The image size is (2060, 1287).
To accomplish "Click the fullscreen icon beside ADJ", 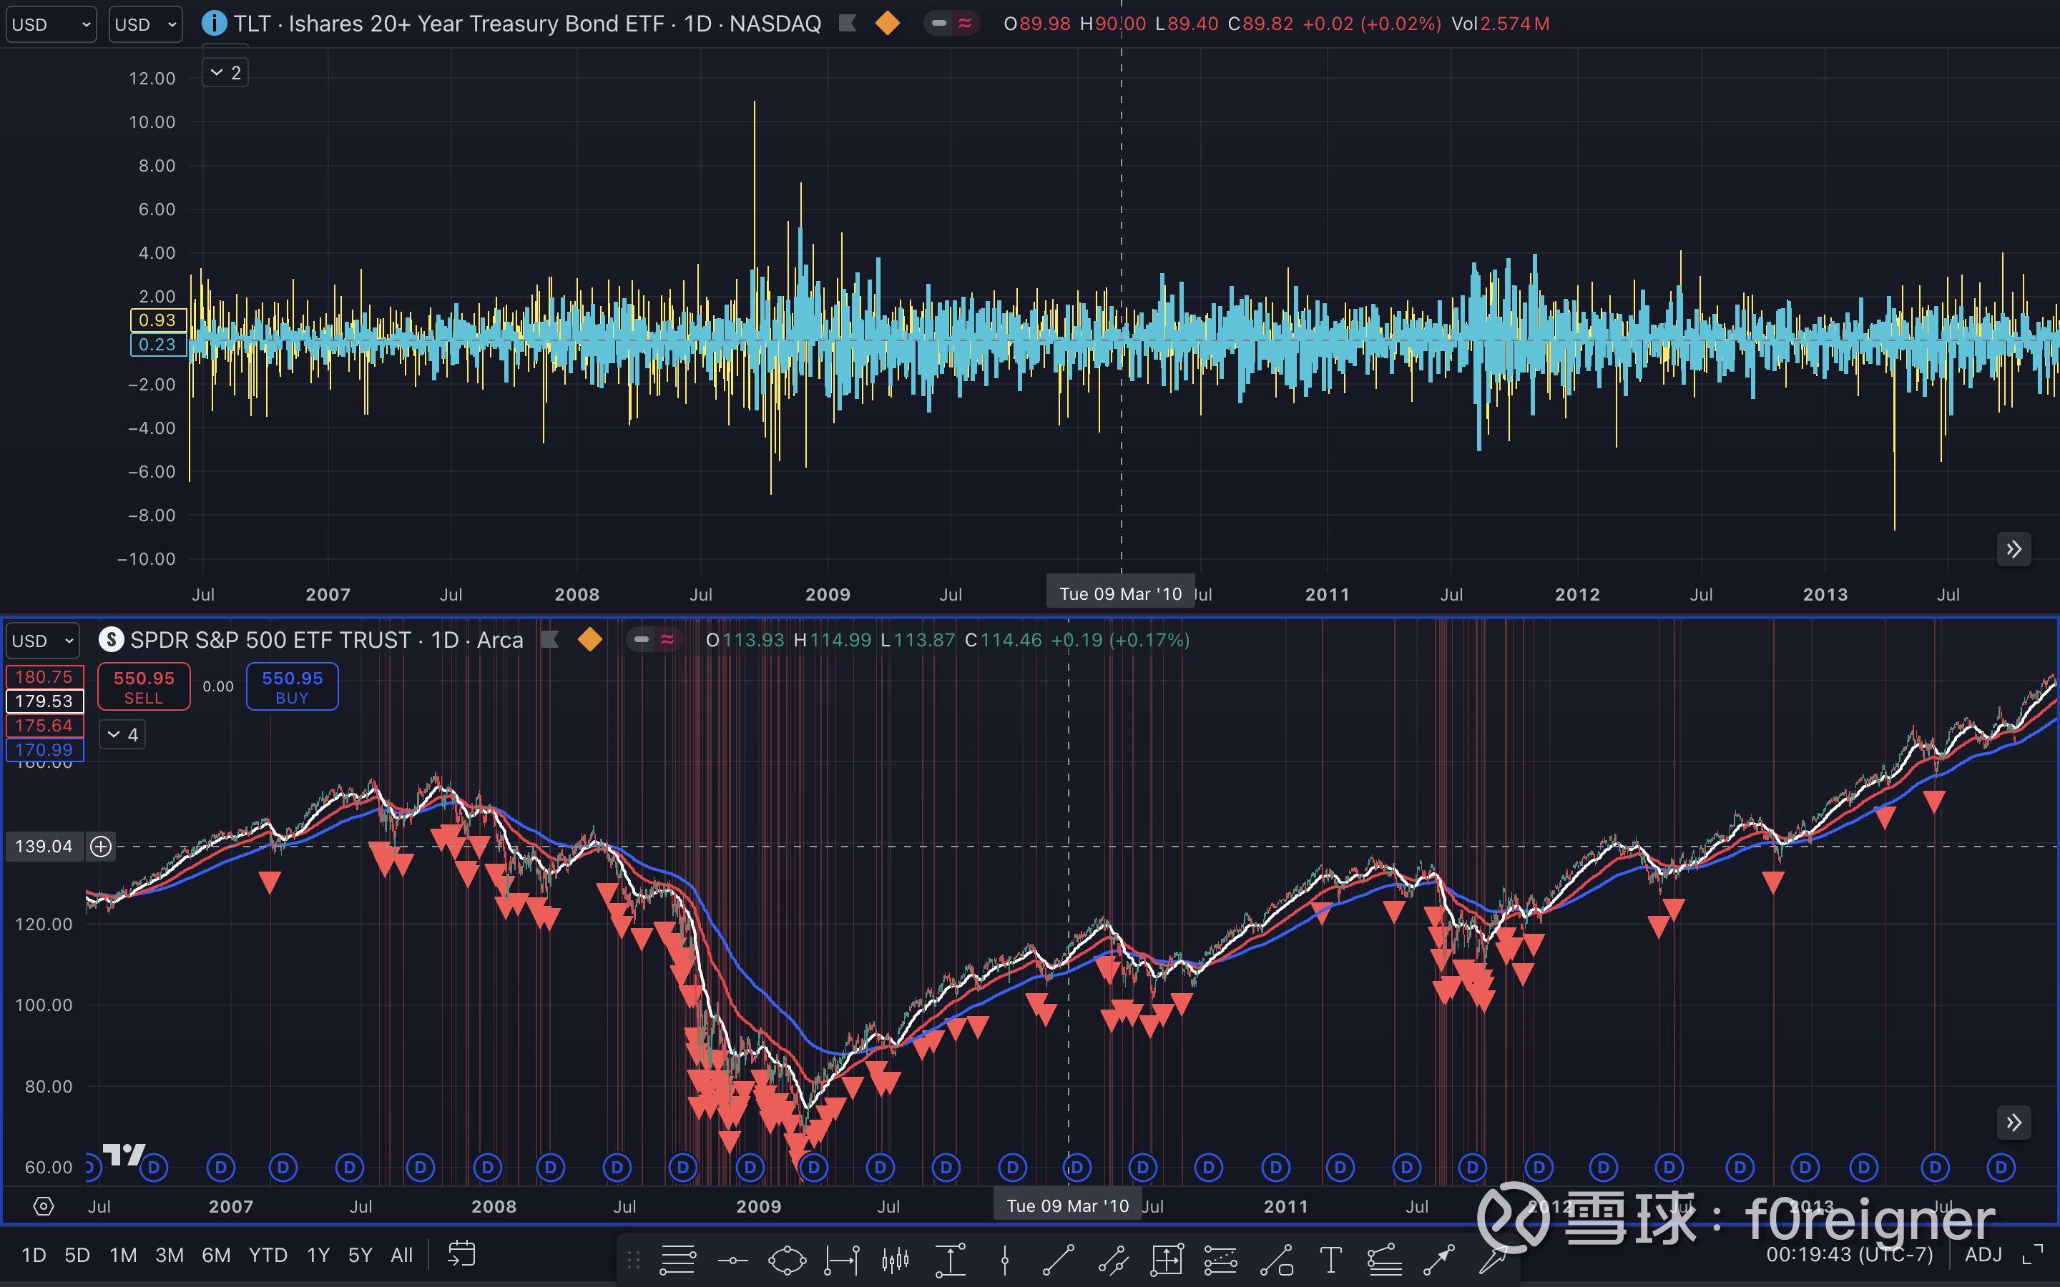I will click(2032, 1254).
